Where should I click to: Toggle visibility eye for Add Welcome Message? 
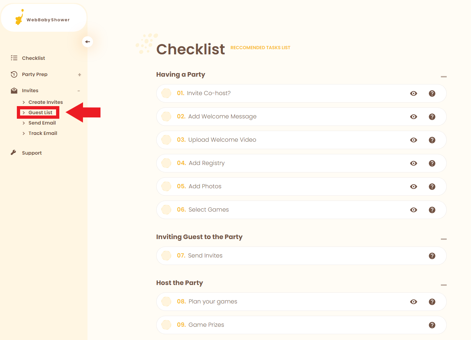click(413, 117)
